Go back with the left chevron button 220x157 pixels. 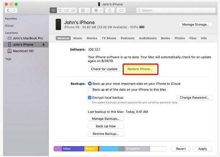(x=8, y=10)
